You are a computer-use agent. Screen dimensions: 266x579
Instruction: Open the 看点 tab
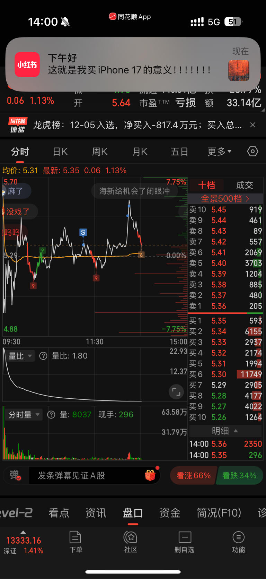click(x=59, y=513)
